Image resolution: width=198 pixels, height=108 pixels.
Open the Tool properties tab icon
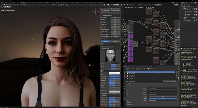click(x=124, y=69)
